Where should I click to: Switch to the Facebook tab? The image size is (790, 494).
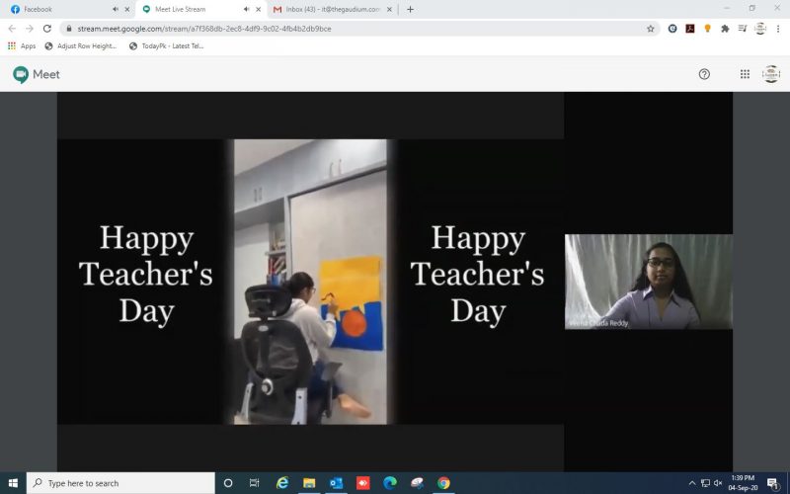click(59, 9)
